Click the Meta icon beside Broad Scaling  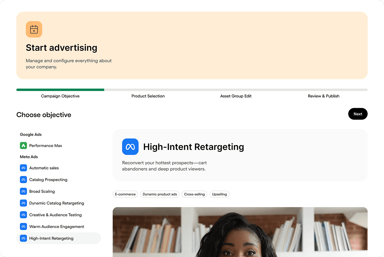(23, 191)
